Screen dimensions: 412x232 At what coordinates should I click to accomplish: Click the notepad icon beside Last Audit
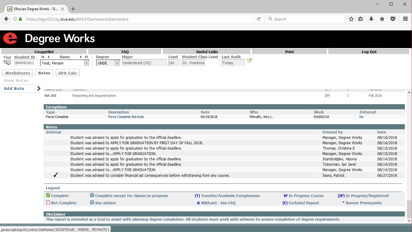(x=249, y=61)
